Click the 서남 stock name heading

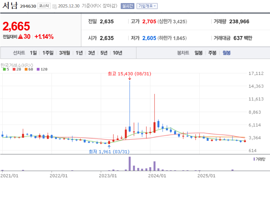(10, 5)
